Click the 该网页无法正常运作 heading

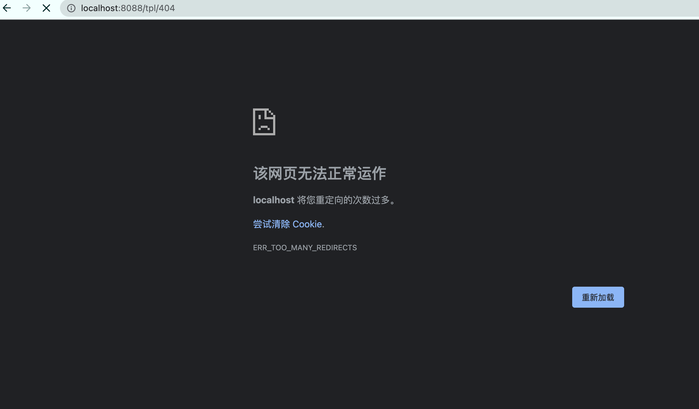pyautogui.click(x=319, y=173)
